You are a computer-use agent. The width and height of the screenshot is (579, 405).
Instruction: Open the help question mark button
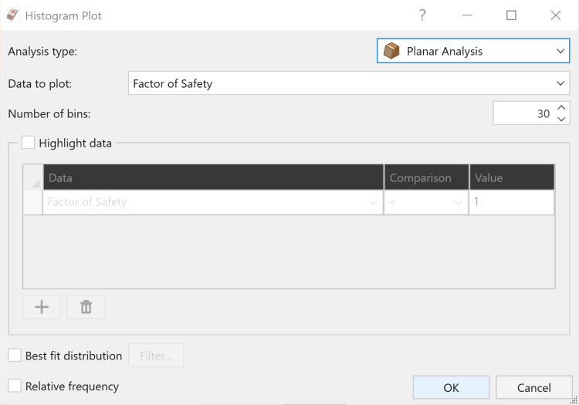[x=422, y=15]
